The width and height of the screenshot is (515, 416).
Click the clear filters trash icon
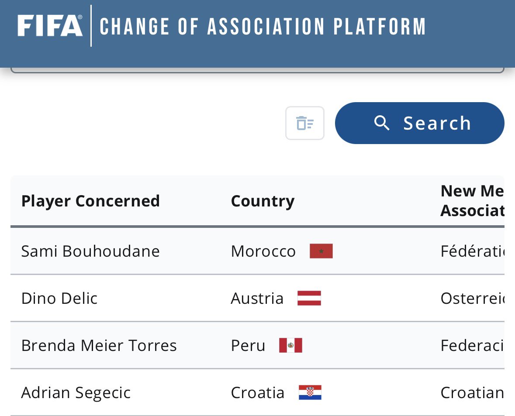coord(305,123)
